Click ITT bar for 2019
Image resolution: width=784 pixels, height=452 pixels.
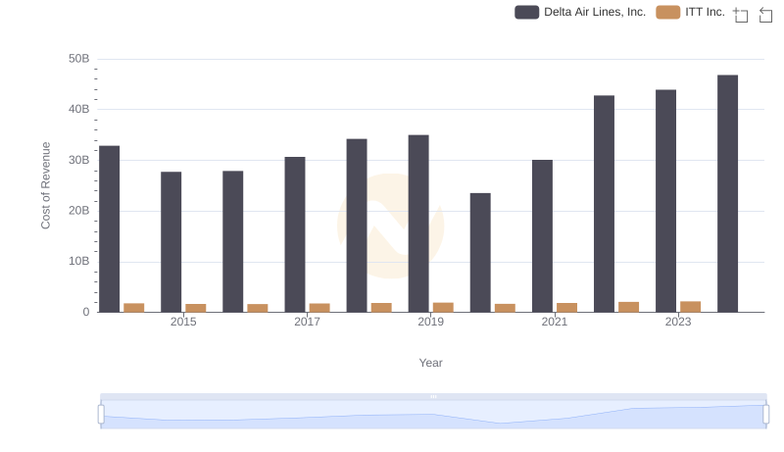coord(443,307)
